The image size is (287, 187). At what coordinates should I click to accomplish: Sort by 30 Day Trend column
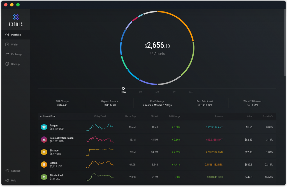[99, 116]
